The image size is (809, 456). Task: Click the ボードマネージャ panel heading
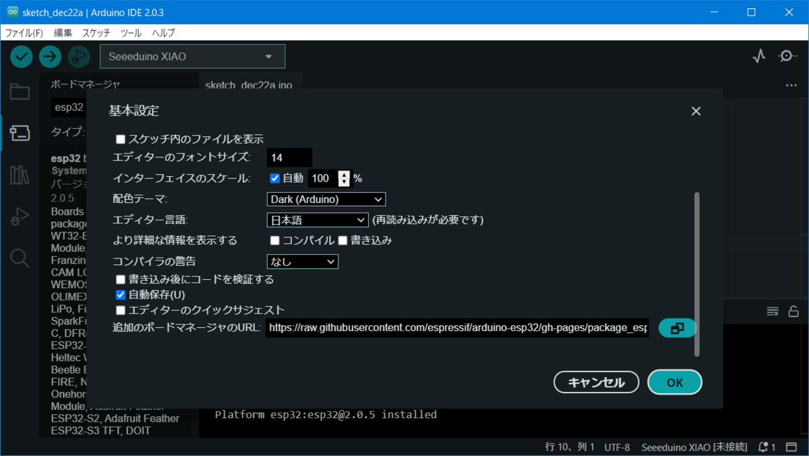coord(86,84)
